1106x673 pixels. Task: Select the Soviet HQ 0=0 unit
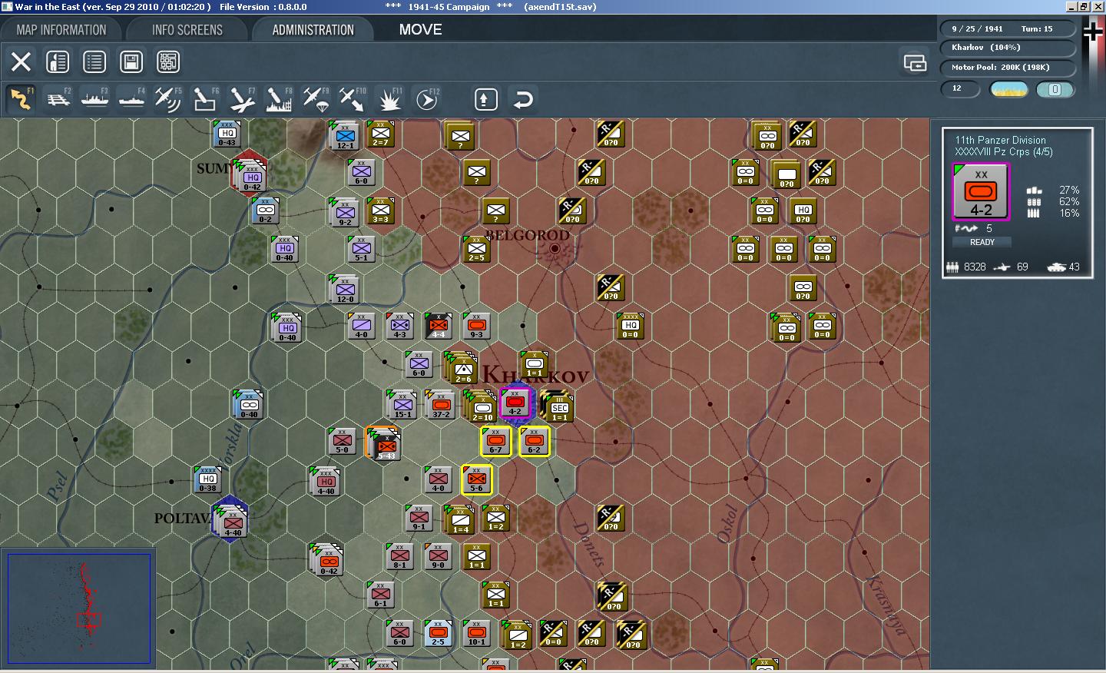tap(630, 326)
